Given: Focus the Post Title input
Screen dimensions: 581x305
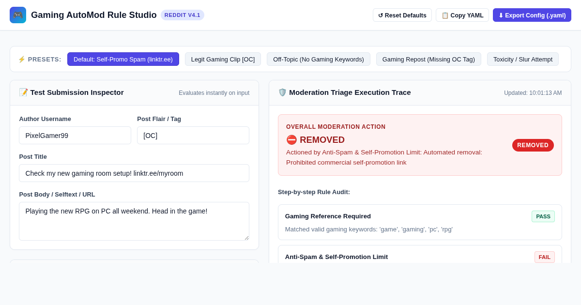Looking at the screenshot, I should [x=134, y=173].
